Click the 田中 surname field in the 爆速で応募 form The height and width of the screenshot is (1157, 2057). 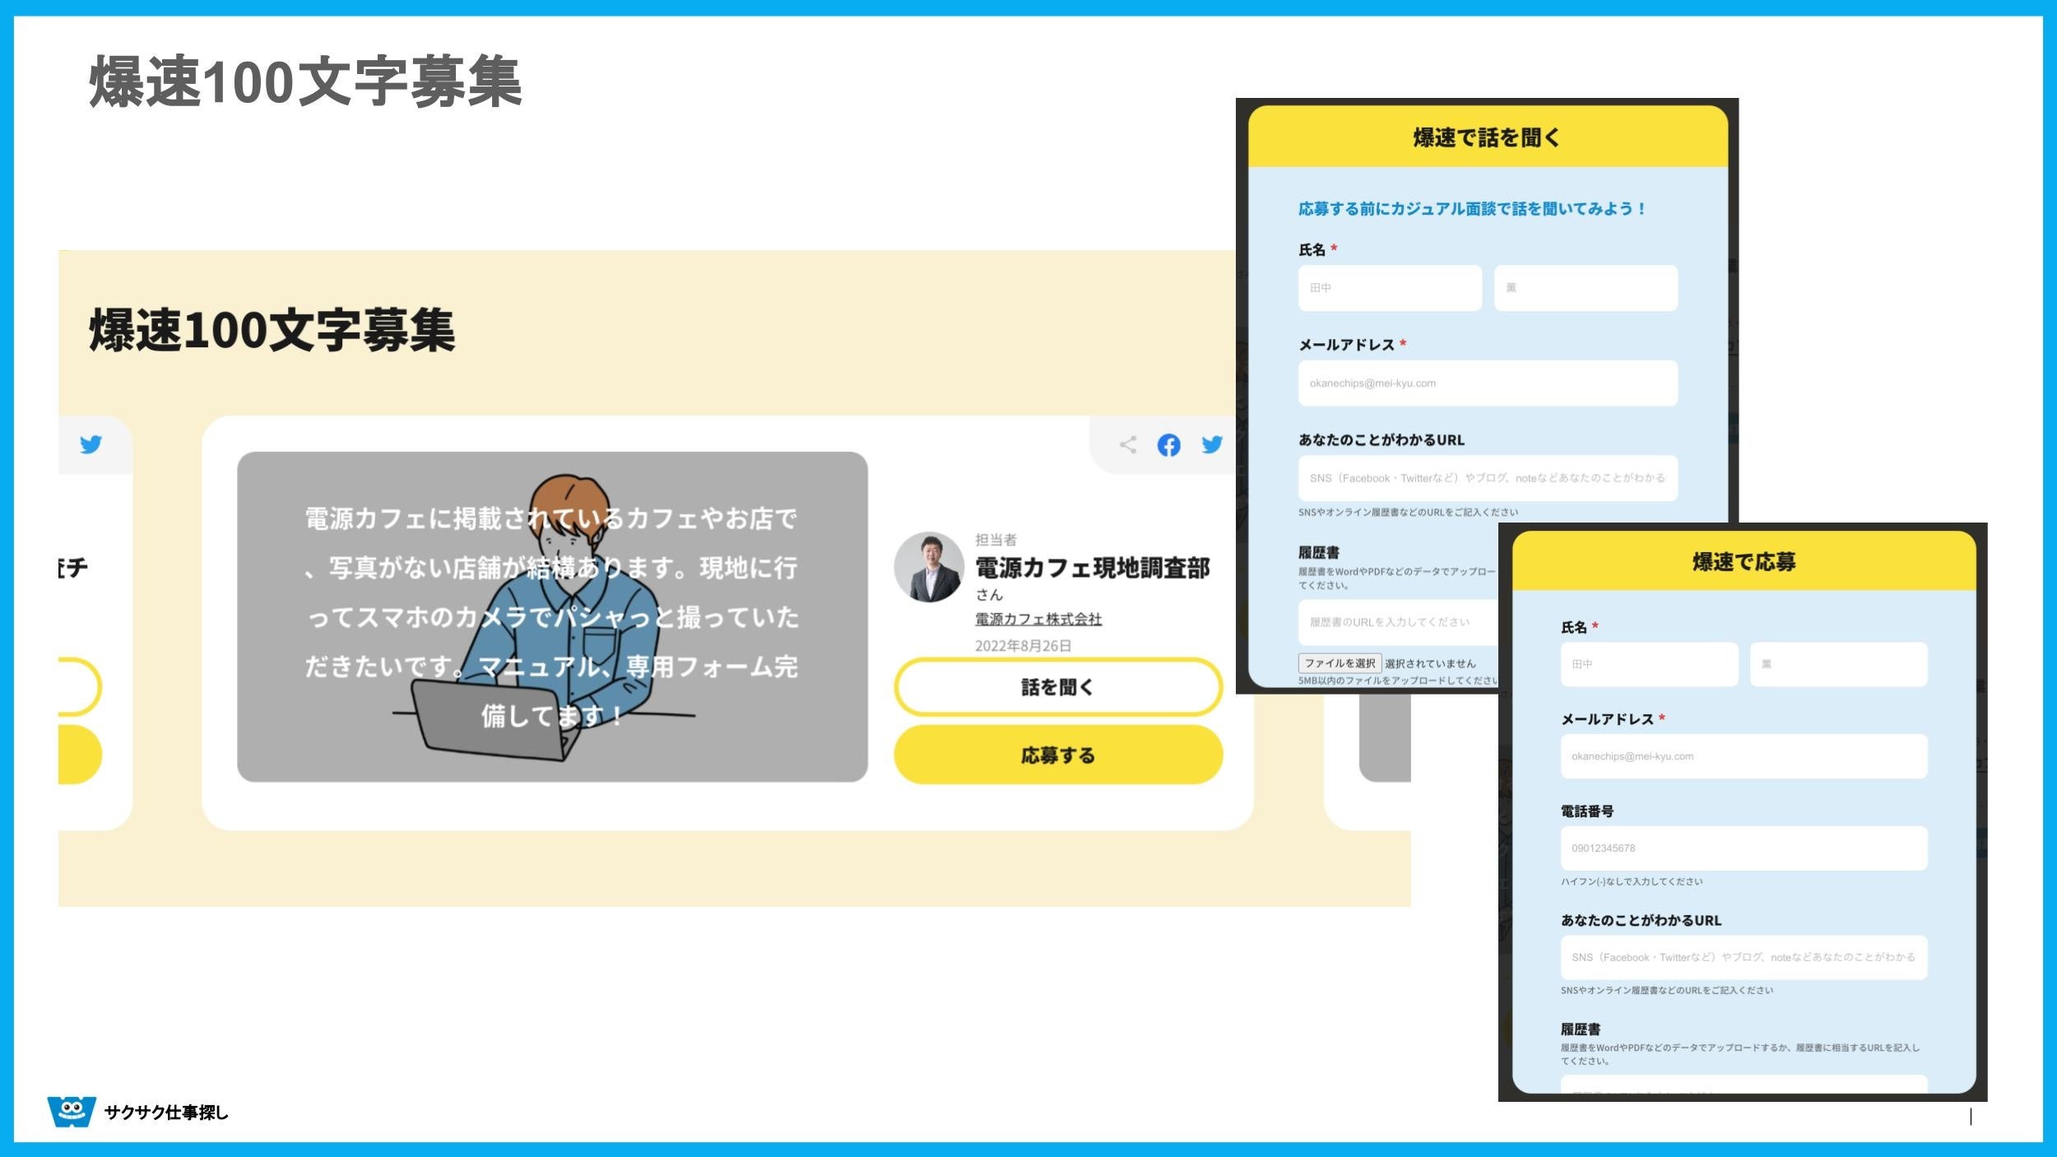click(1649, 664)
